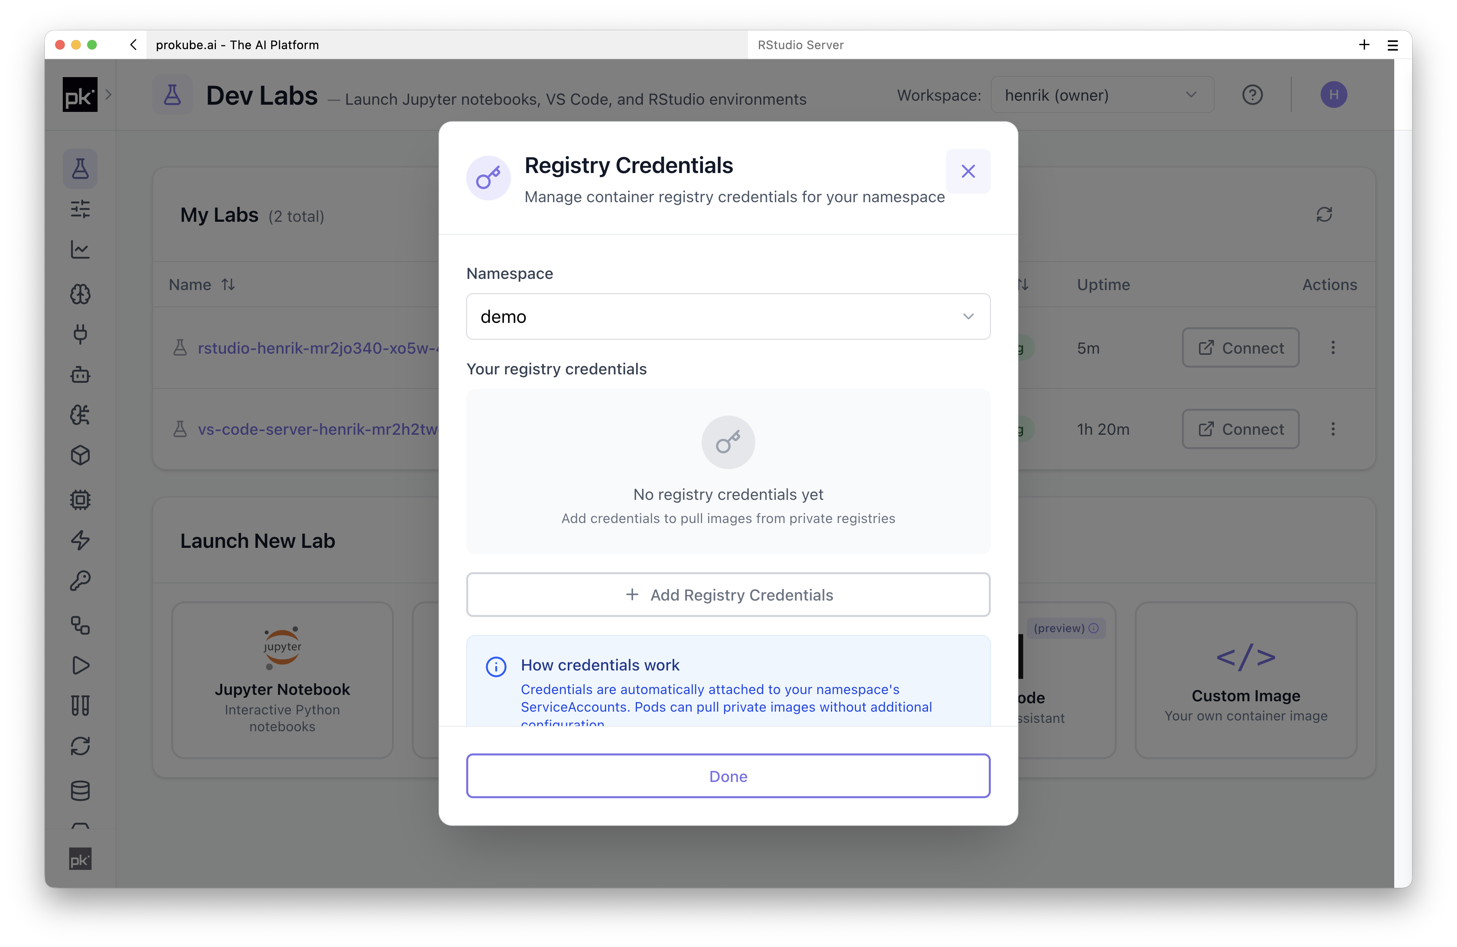Image resolution: width=1457 pixels, height=947 pixels.
Task: Connect to the vs-code-server-henrik lab
Action: pos(1240,430)
